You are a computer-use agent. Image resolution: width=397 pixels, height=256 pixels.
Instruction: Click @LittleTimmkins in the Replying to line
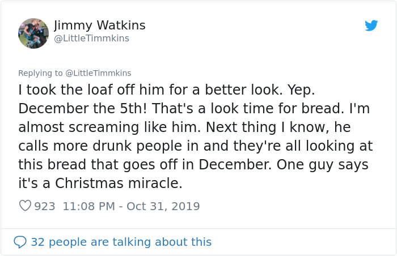click(x=98, y=73)
